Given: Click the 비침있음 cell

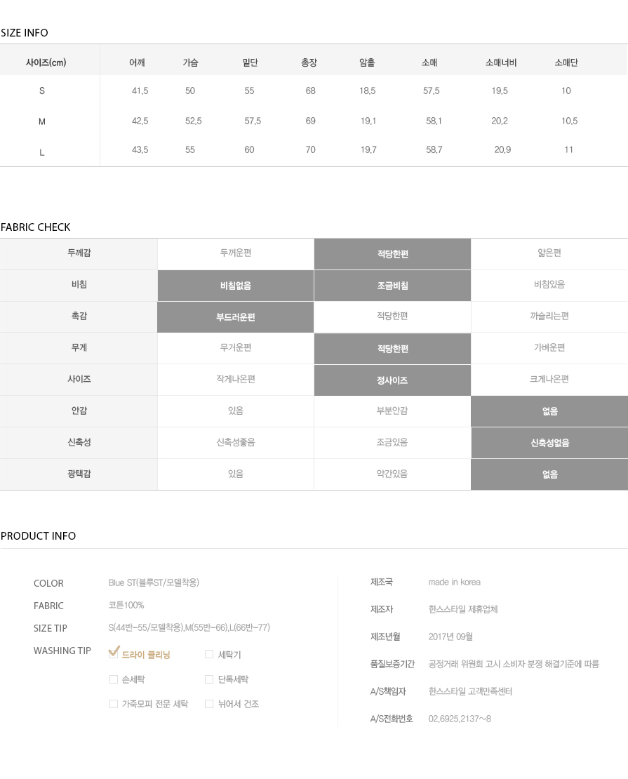Looking at the screenshot, I should coord(549,284).
